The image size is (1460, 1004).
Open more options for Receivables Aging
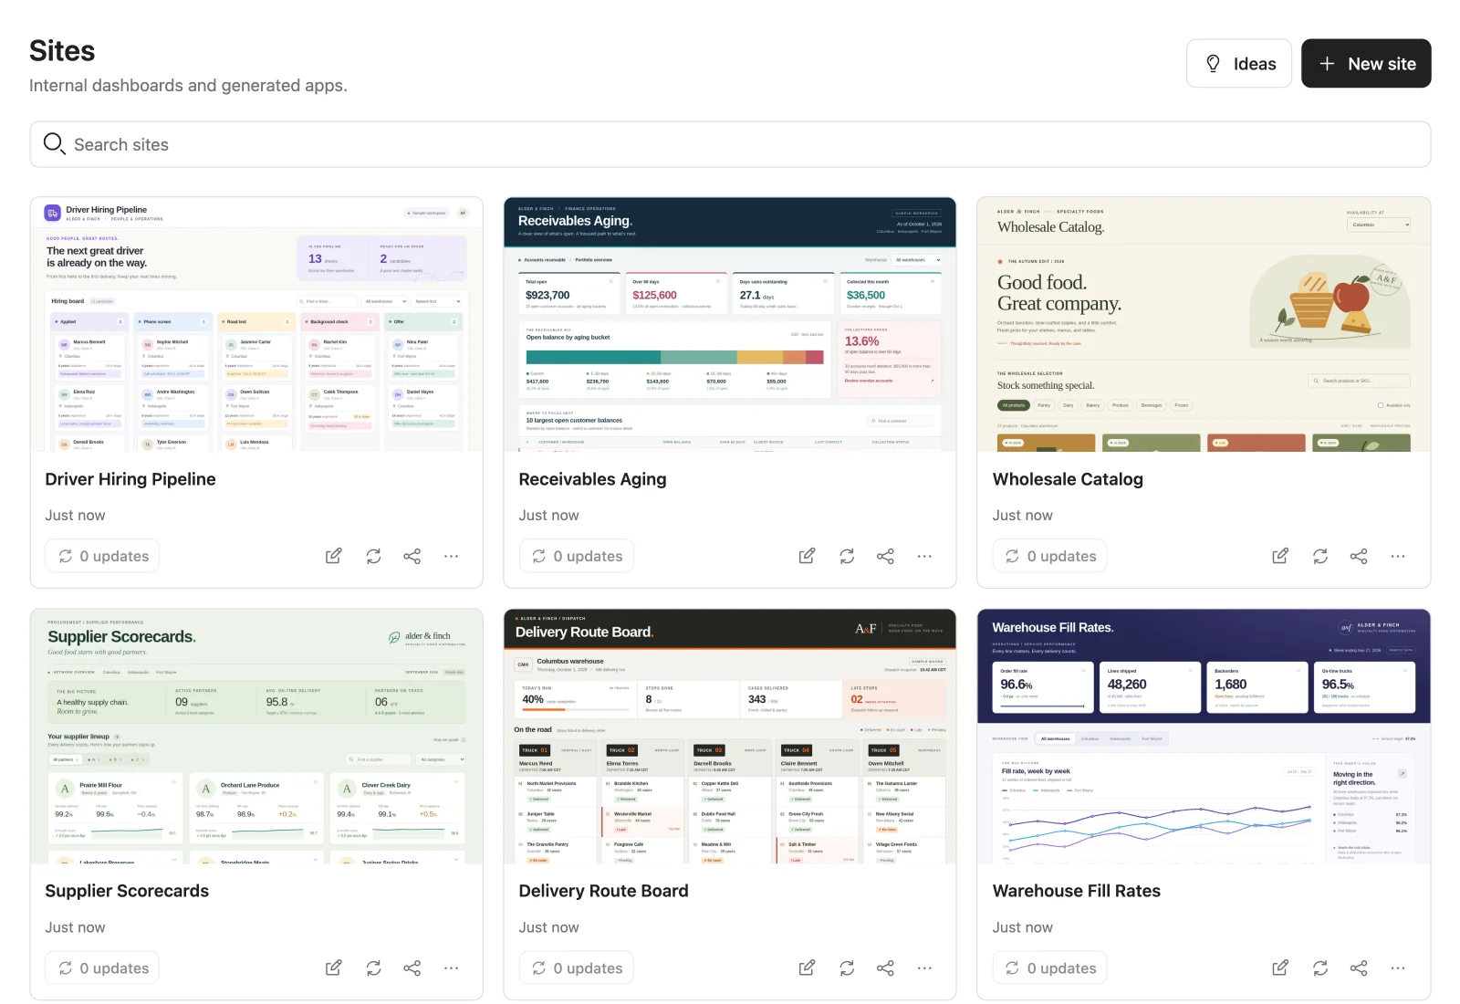[924, 556]
